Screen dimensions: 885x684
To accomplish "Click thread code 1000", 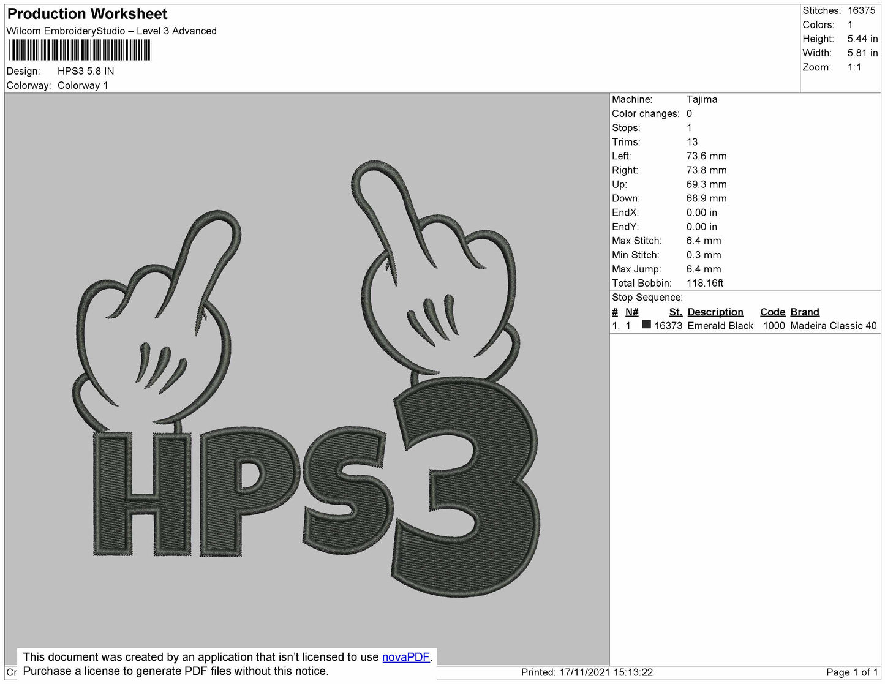I will pyautogui.click(x=774, y=326).
